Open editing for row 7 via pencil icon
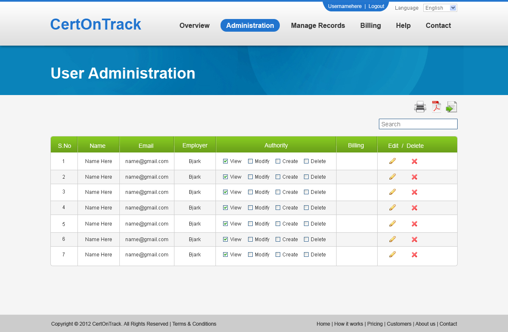 [x=392, y=254]
